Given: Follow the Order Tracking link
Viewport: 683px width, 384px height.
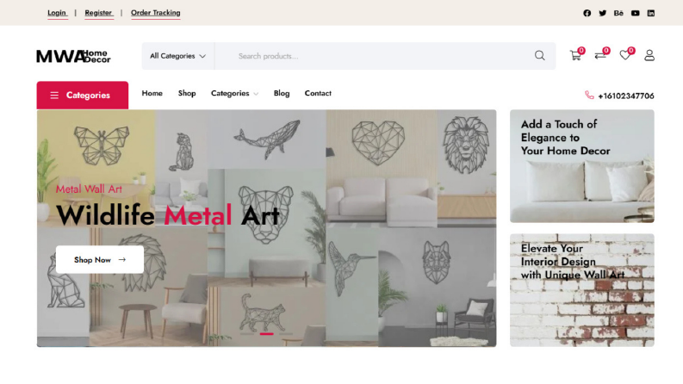Looking at the screenshot, I should click(x=156, y=13).
